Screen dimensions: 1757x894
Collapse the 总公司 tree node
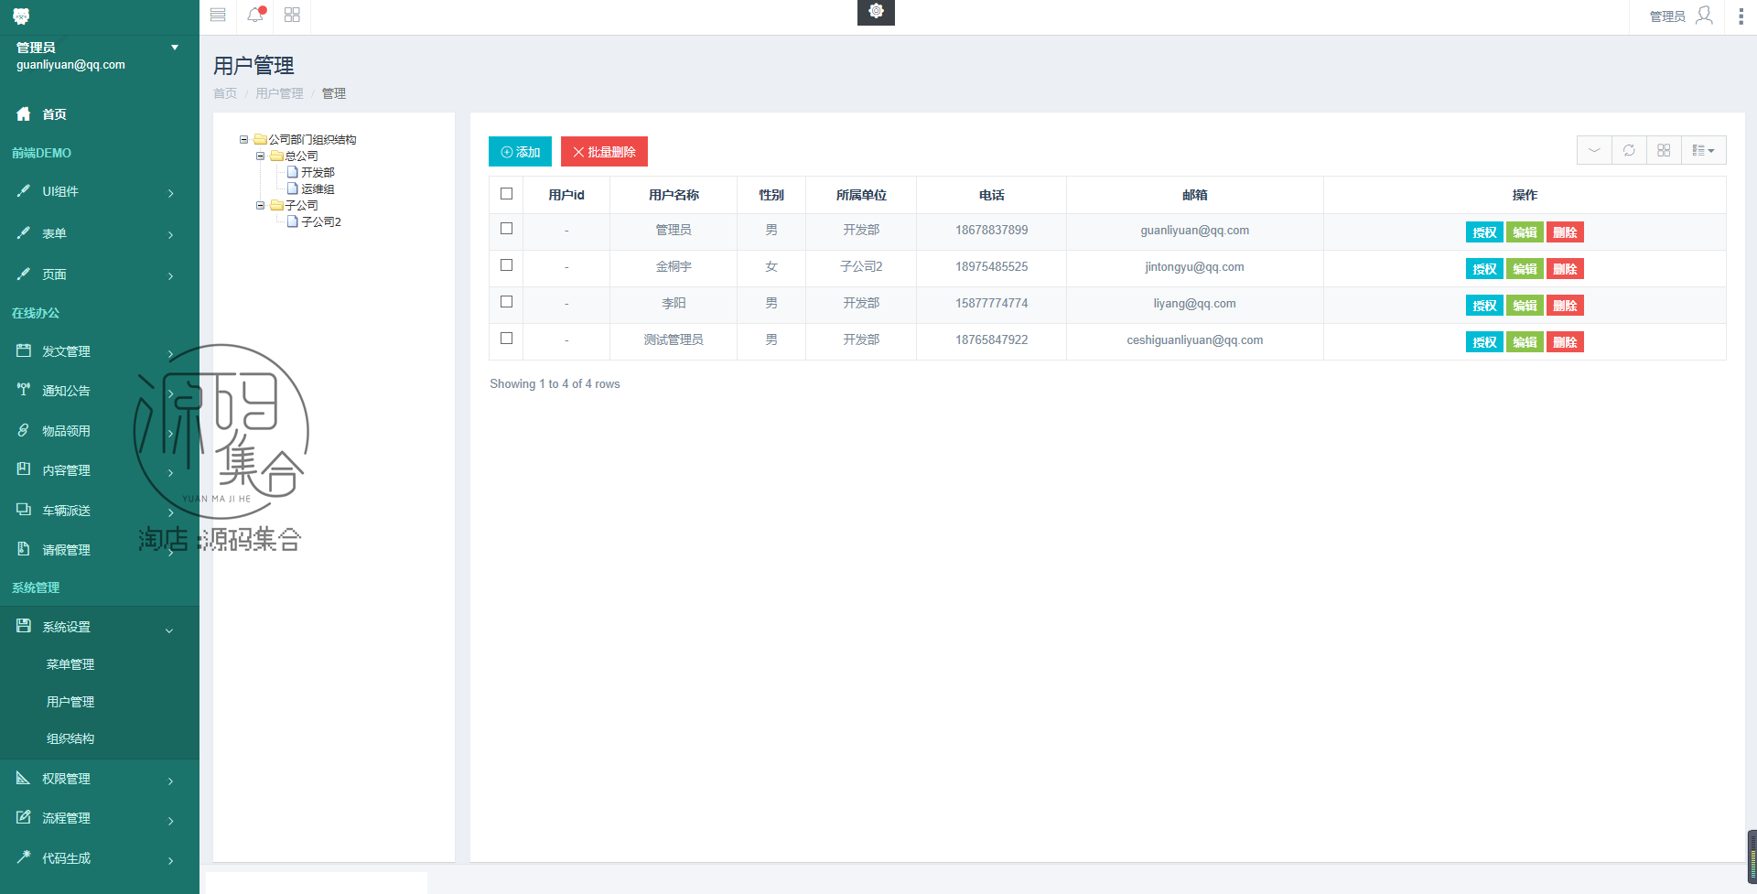(x=261, y=156)
